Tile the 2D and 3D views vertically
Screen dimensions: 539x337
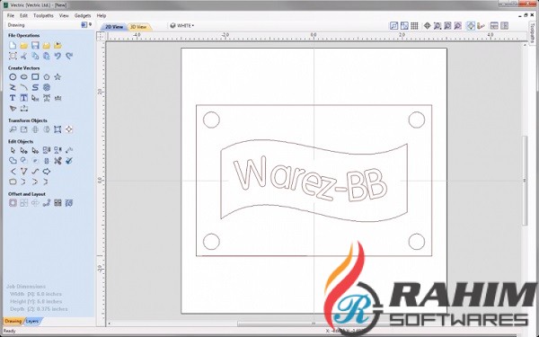tap(505, 26)
